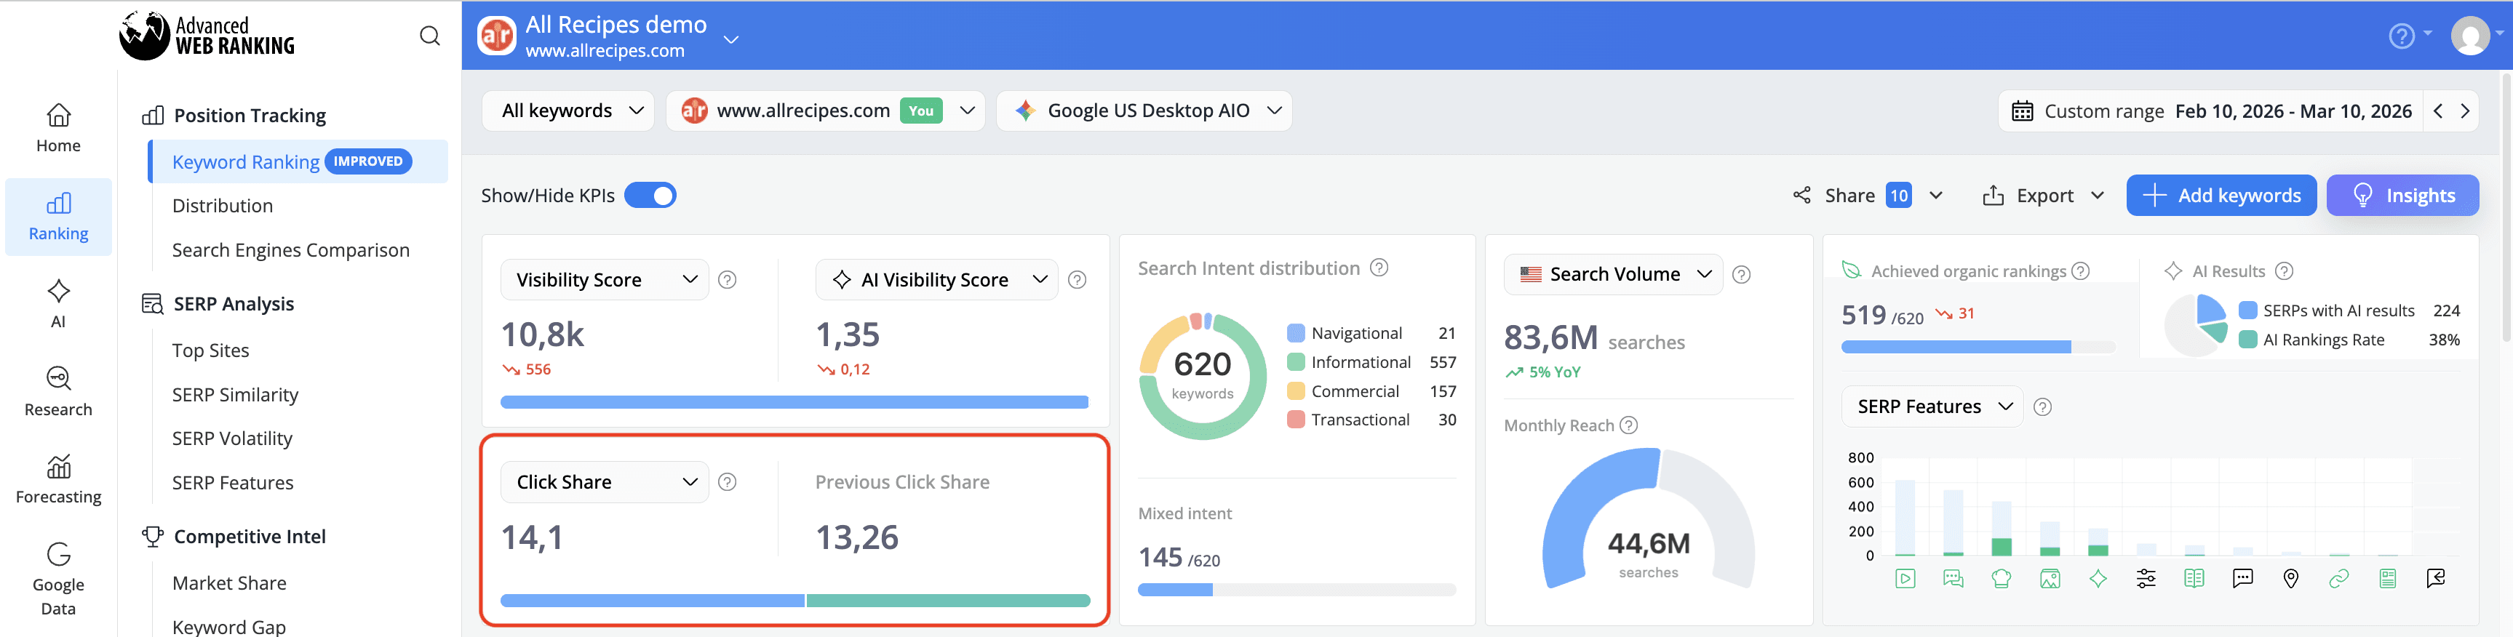Screen dimensions: 2513x637
Task: Expand the All Recipes demo project chevron
Action: point(730,39)
